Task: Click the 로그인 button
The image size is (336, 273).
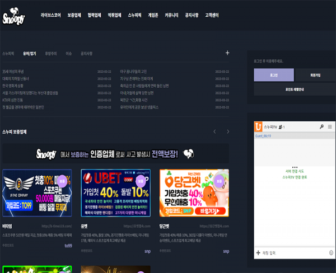Action: click(274, 75)
